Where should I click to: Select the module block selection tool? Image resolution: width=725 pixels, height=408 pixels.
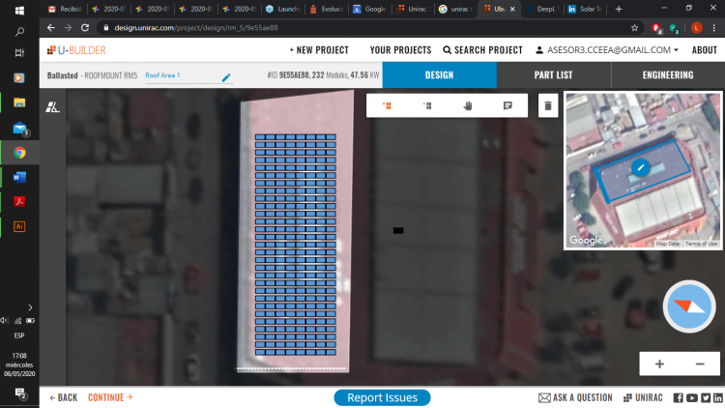point(507,105)
